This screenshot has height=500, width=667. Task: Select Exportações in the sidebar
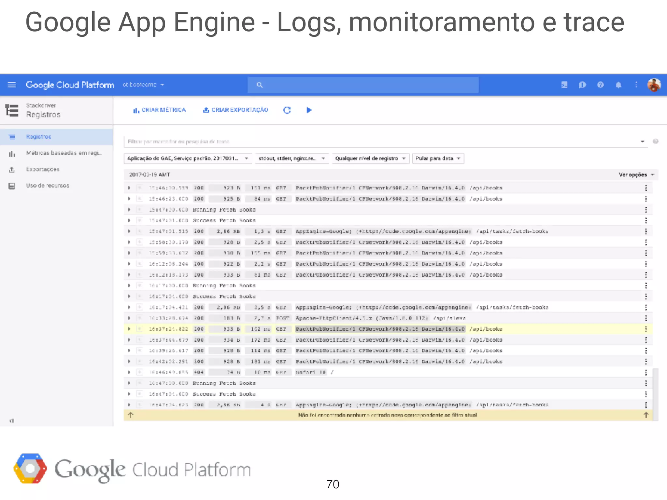(x=56, y=170)
